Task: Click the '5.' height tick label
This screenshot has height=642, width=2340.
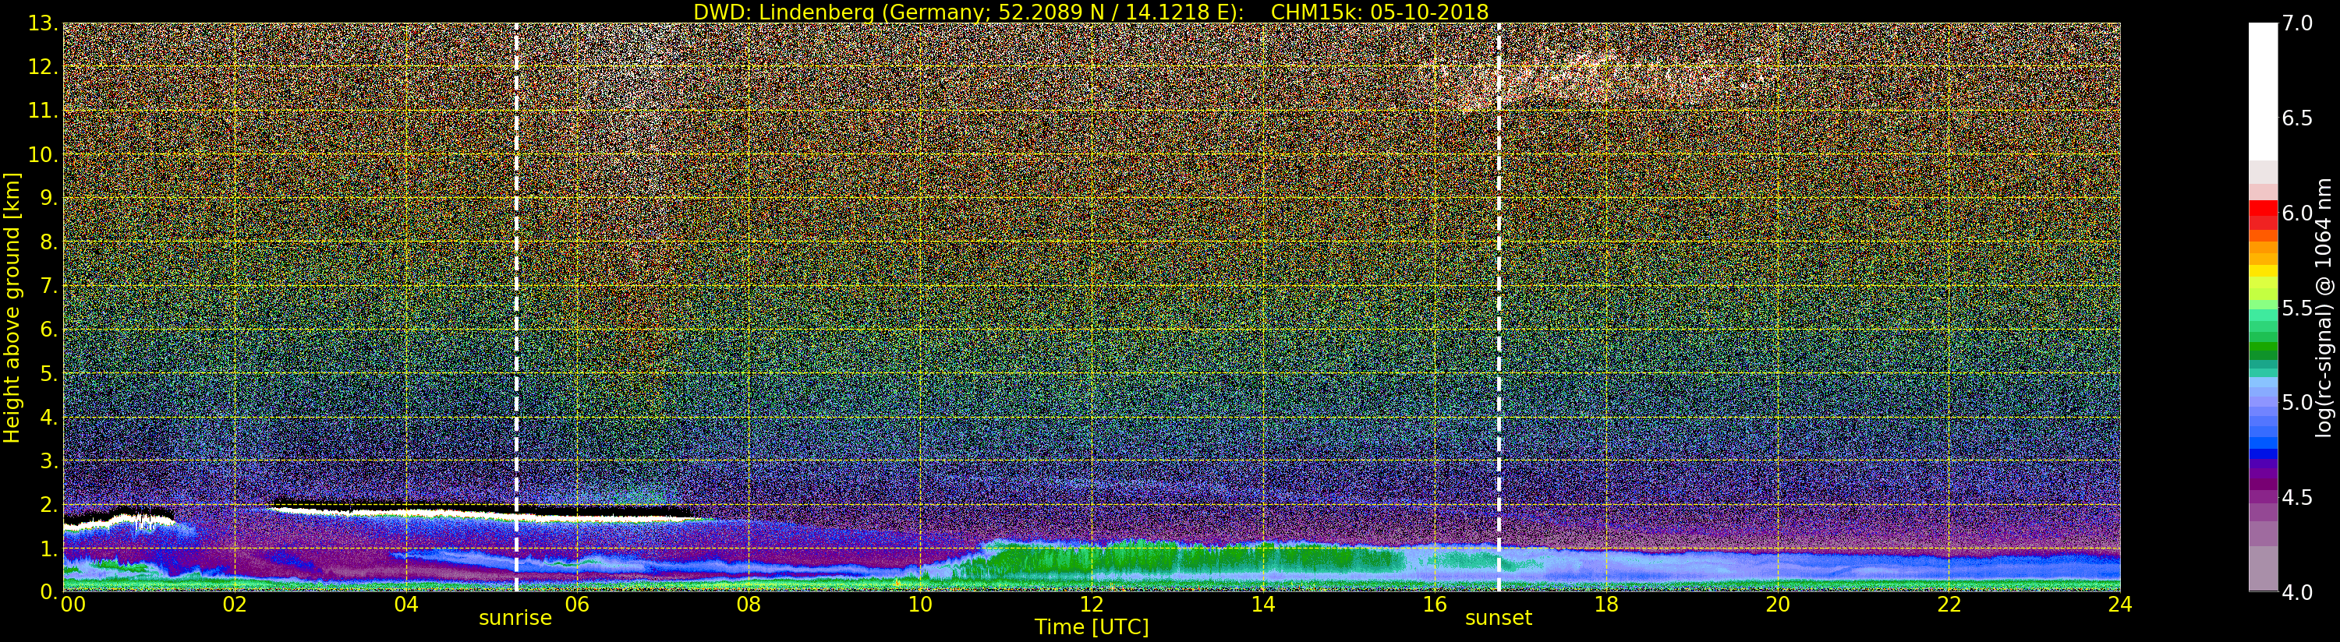Action: (49, 373)
